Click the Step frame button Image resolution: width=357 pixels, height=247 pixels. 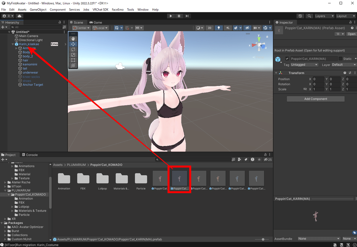(187, 16)
